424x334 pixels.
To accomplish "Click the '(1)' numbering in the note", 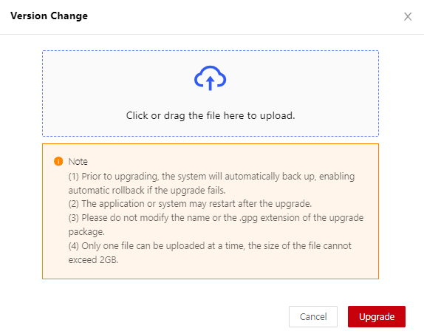I will click(x=74, y=177).
